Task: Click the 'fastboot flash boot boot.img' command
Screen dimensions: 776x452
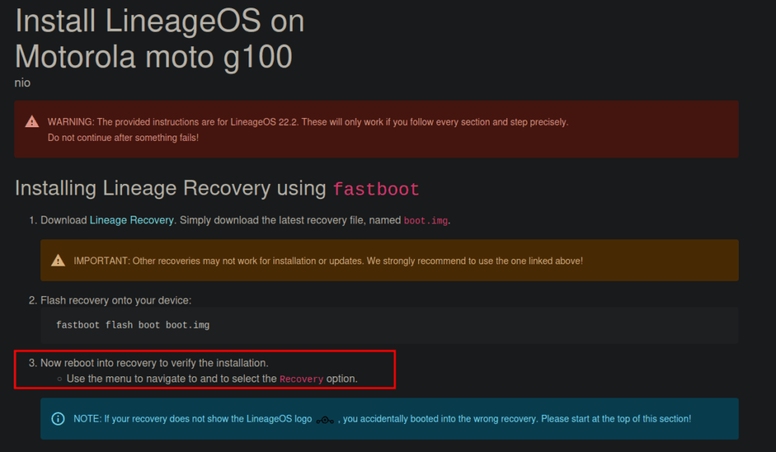Action: click(133, 325)
